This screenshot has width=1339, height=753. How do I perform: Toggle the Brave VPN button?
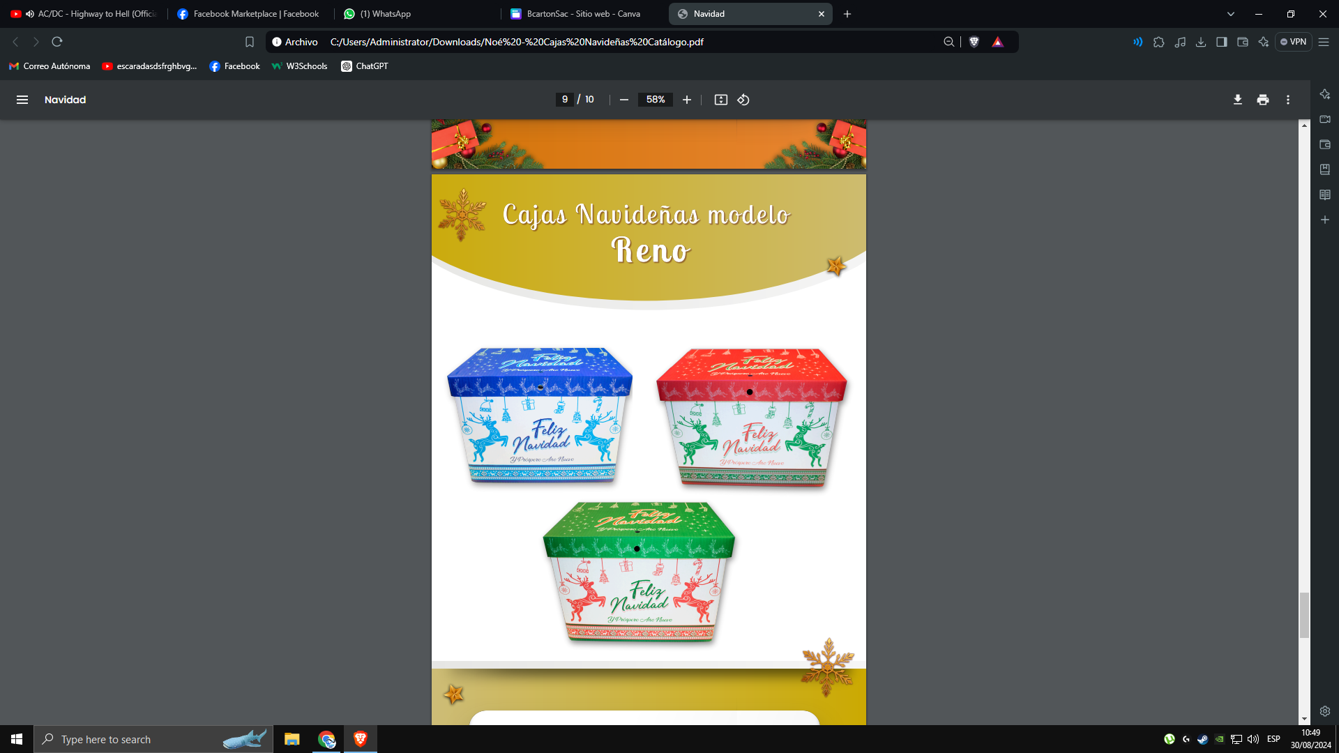coord(1293,42)
